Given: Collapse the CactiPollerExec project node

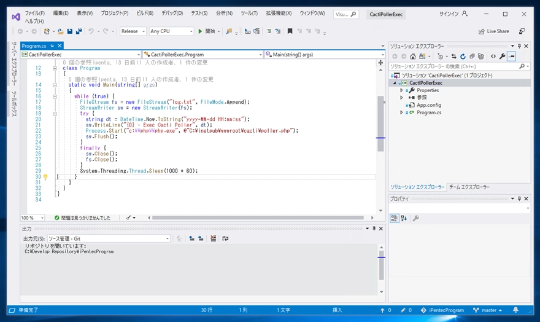Looking at the screenshot, I should 395,83.
